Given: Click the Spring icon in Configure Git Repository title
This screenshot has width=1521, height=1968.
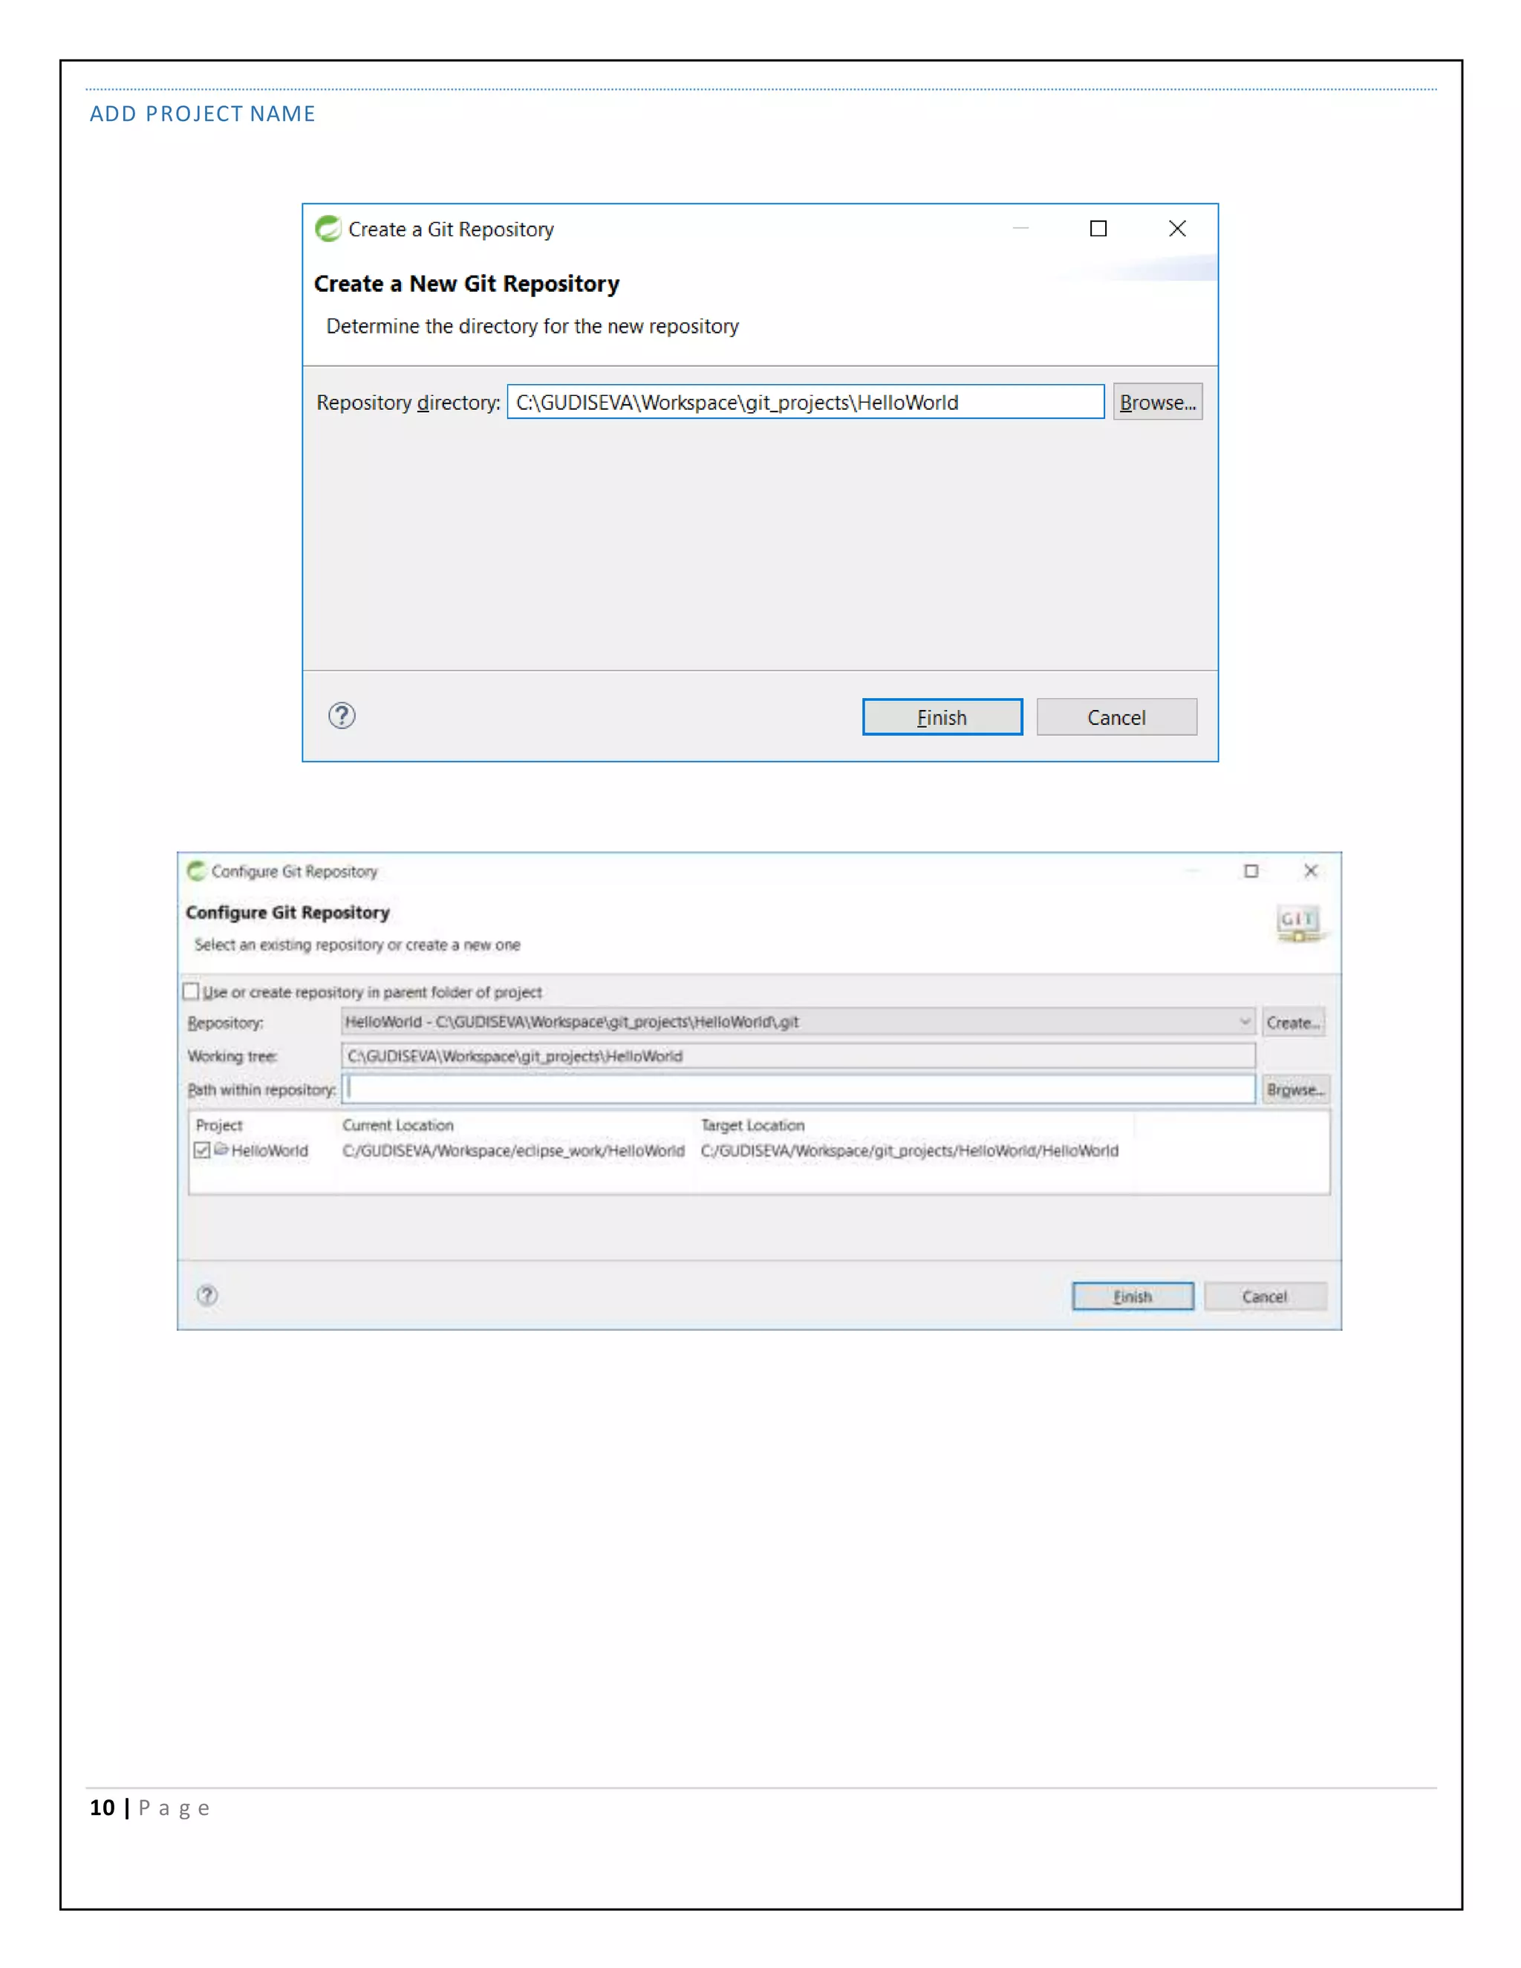Looking at the screenshot, I should (196, 870).
